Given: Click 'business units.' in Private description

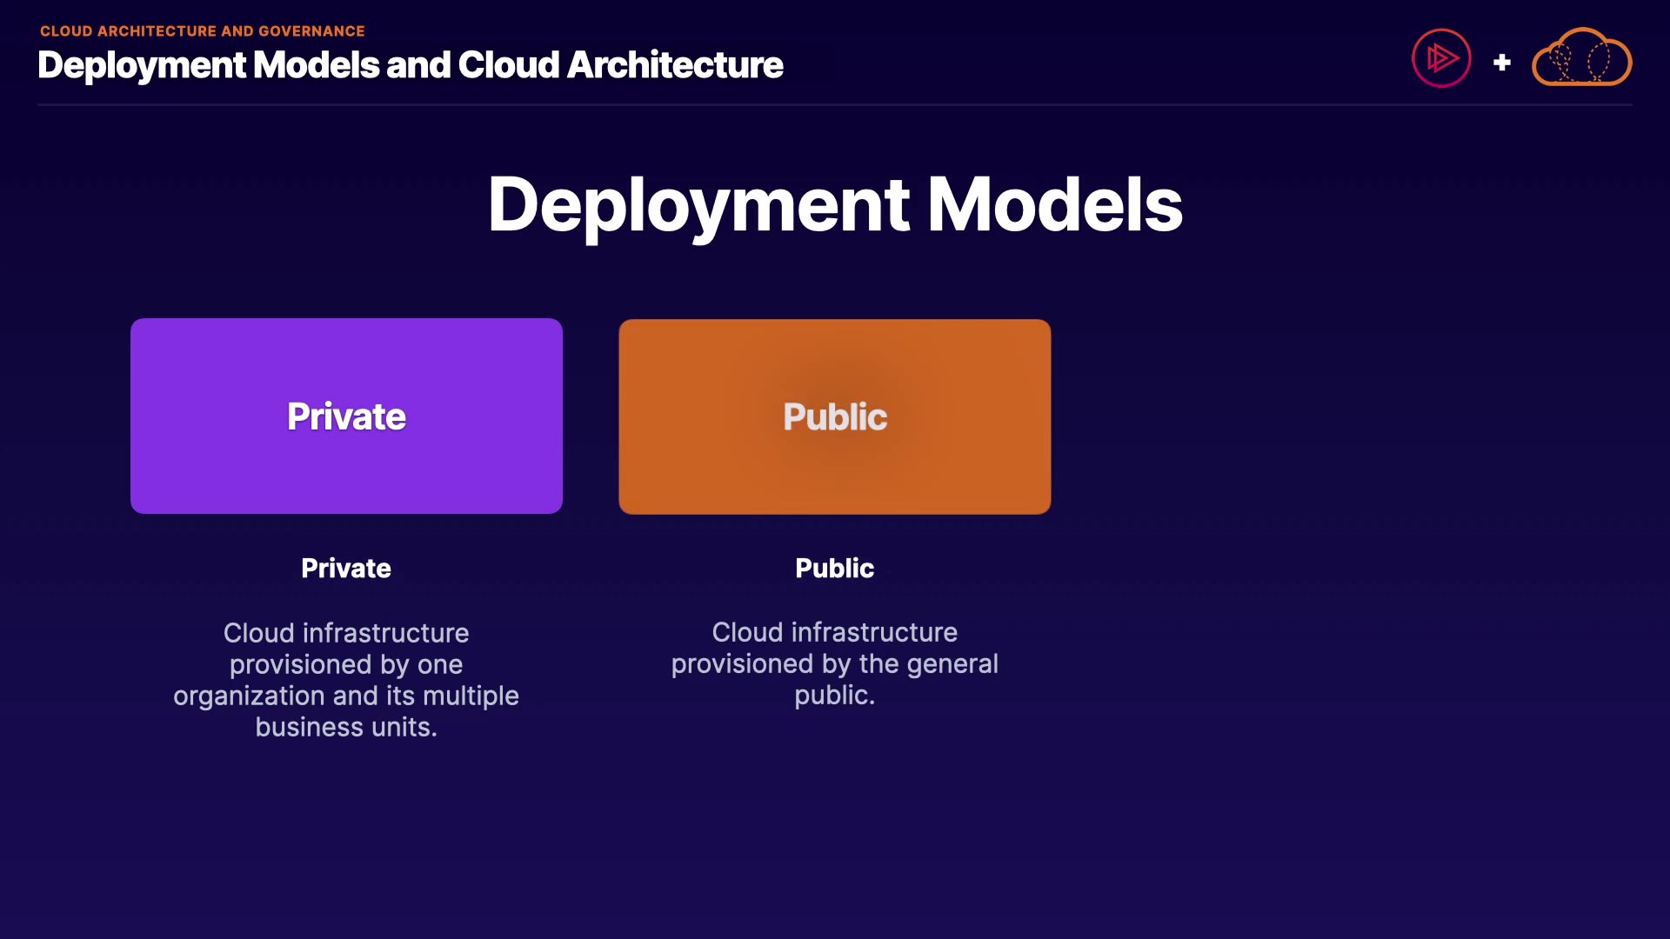Looking at the screenshot, I should (346, 727).
